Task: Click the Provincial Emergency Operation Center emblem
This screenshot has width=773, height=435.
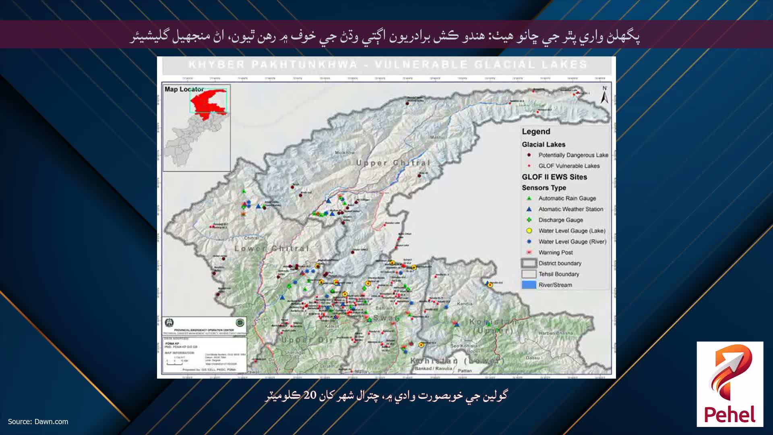Action: point(169,323)
